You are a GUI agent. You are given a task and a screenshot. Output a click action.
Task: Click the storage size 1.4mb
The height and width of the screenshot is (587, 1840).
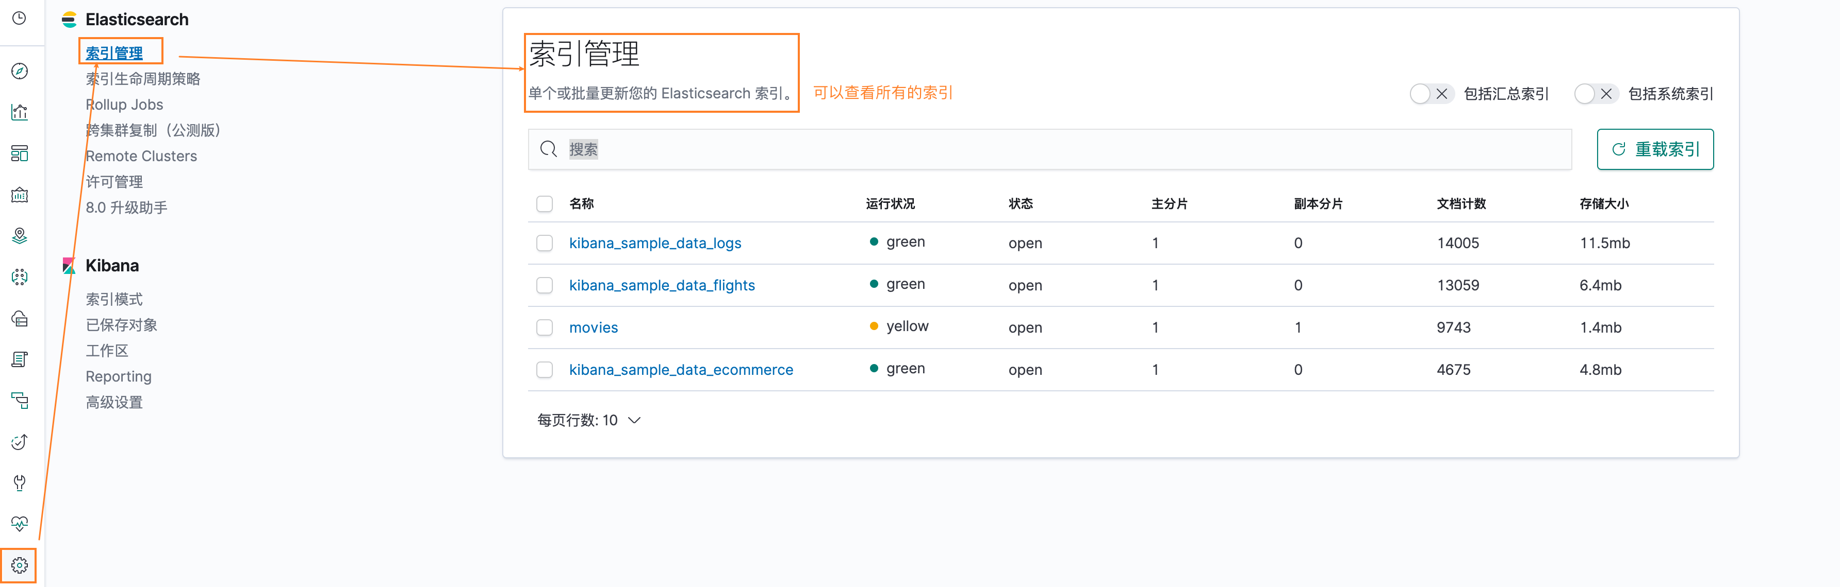point(1601,327)
